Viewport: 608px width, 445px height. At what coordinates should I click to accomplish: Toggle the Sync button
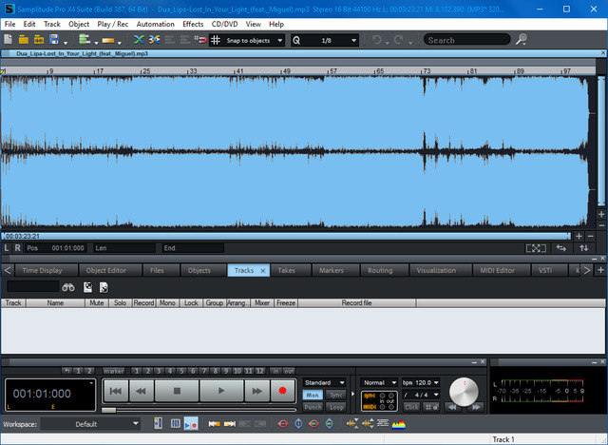(336, 395)
